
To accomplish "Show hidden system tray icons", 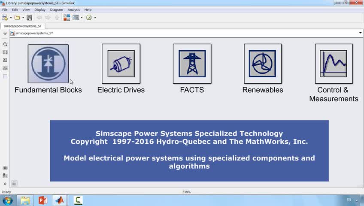I will click(357, 200).
